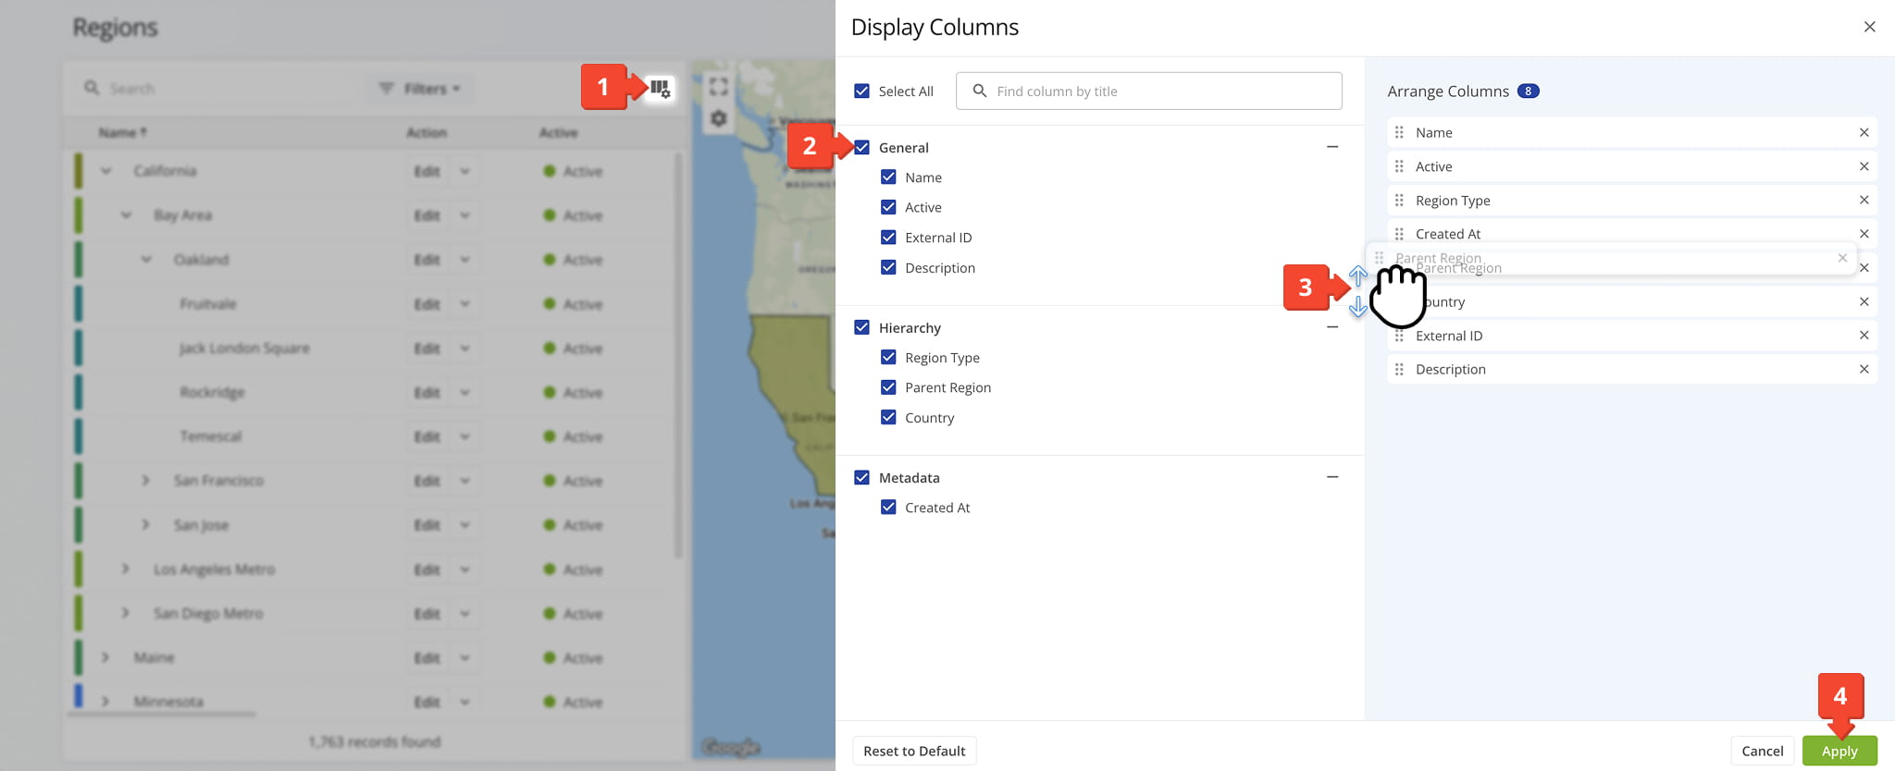The image size is (1895, 771).
Task: Grab the drag handle for External ID
Action: pos(1399,336)
